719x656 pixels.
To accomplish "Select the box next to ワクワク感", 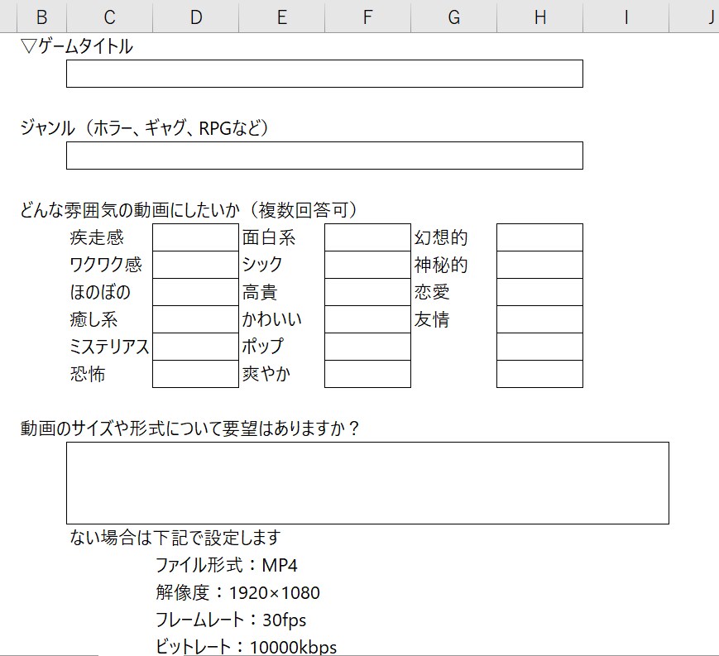I will click(196, 265).
